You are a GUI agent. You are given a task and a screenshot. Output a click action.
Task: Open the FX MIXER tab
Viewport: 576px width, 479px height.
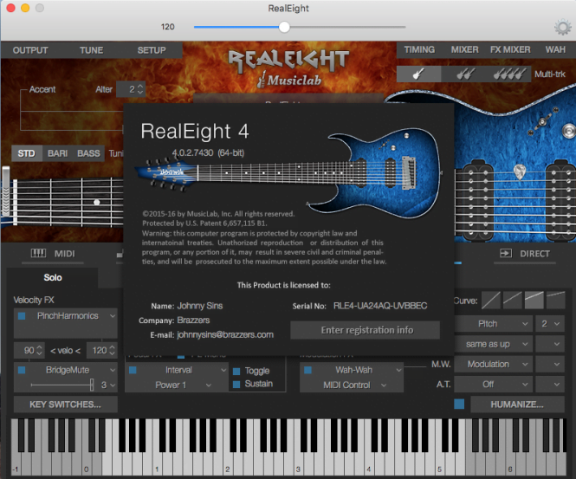tap(510, 49)
